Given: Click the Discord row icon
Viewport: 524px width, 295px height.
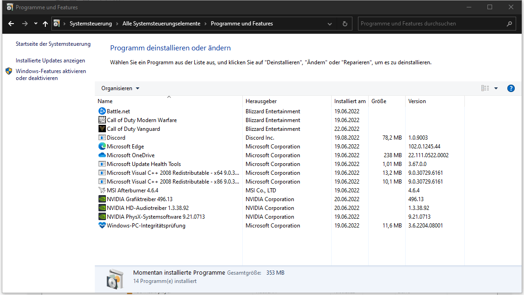Looking at the screenshot, I should (x=102, y=137).
